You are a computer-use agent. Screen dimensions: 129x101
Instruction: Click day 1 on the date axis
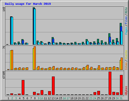pos(8,98)
